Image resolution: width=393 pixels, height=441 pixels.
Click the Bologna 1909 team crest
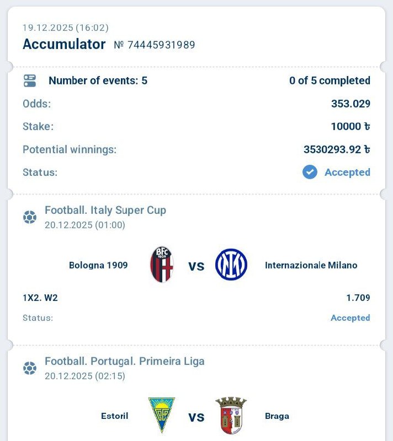(162, 265)
